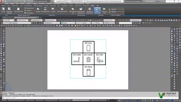Select the Прямоугольный viewport tool

click(18, 10)
